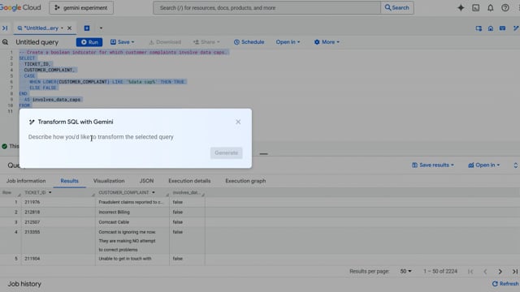This screenshot has height=292, width=520.
Task: Click the Search button
Action: [x=397, y=7]
